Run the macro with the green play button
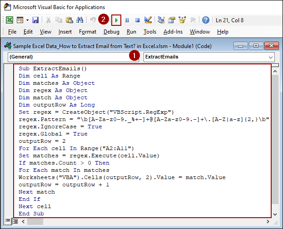Screen dimensions: 283x229 [x=116, y=20]
